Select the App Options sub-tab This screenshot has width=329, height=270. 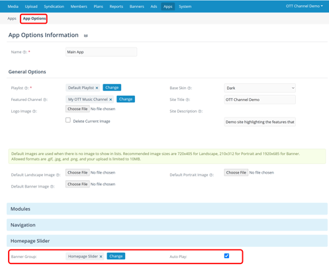coord(34,18)
